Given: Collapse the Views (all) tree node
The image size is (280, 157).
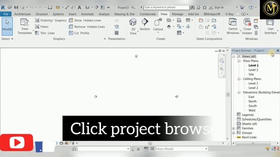Looking at the screenshot, I should pyautogui.click(x=234, y=56).
